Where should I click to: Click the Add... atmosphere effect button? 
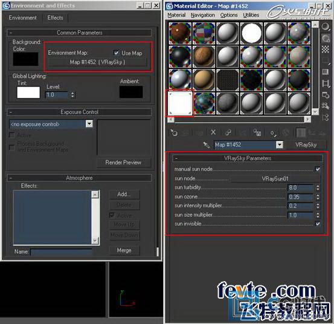tap(124, 194)
